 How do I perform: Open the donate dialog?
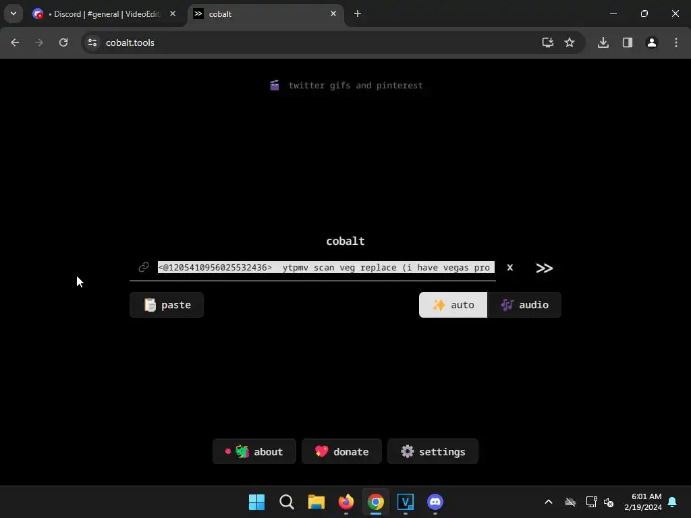pyautogui.click(x=341, y=451)
